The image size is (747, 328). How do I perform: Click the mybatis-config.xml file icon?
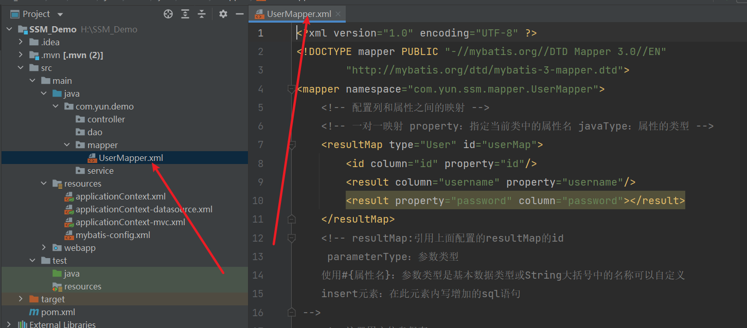[69, 235]
